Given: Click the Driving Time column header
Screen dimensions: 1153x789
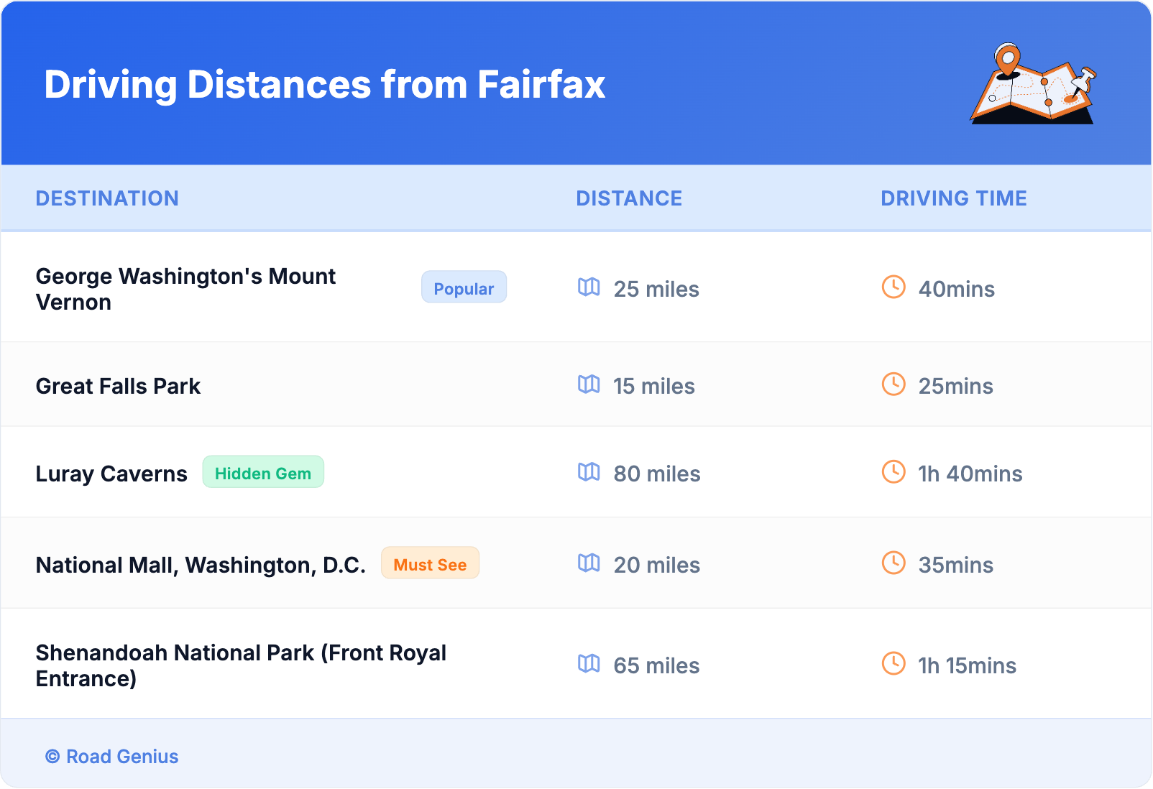Looking at the screenshot, I should pos(953,198).
